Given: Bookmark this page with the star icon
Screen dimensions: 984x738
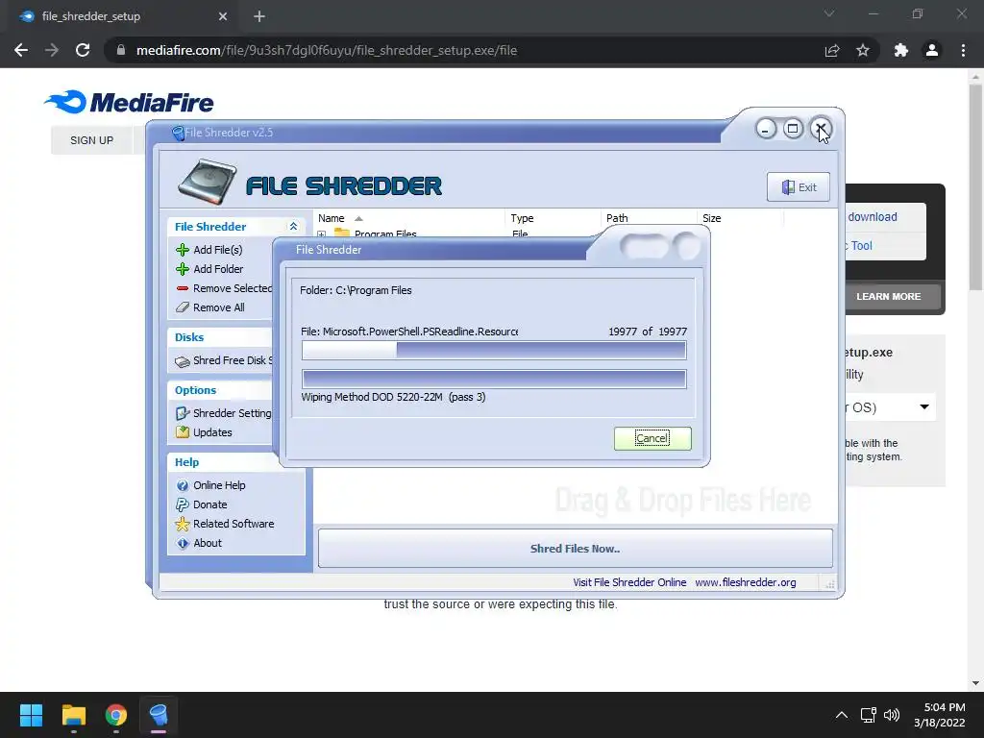Looking at the screenshot, I should (x=863, y=50).
